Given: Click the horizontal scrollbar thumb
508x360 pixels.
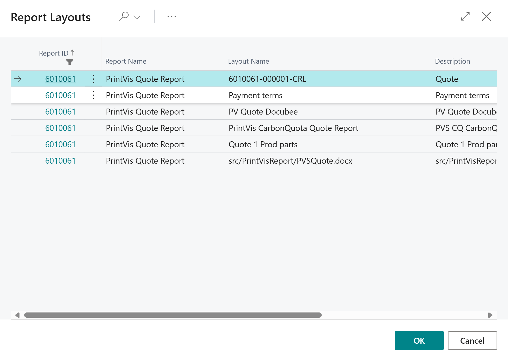Looking at the screenshot, I should 173,315.
